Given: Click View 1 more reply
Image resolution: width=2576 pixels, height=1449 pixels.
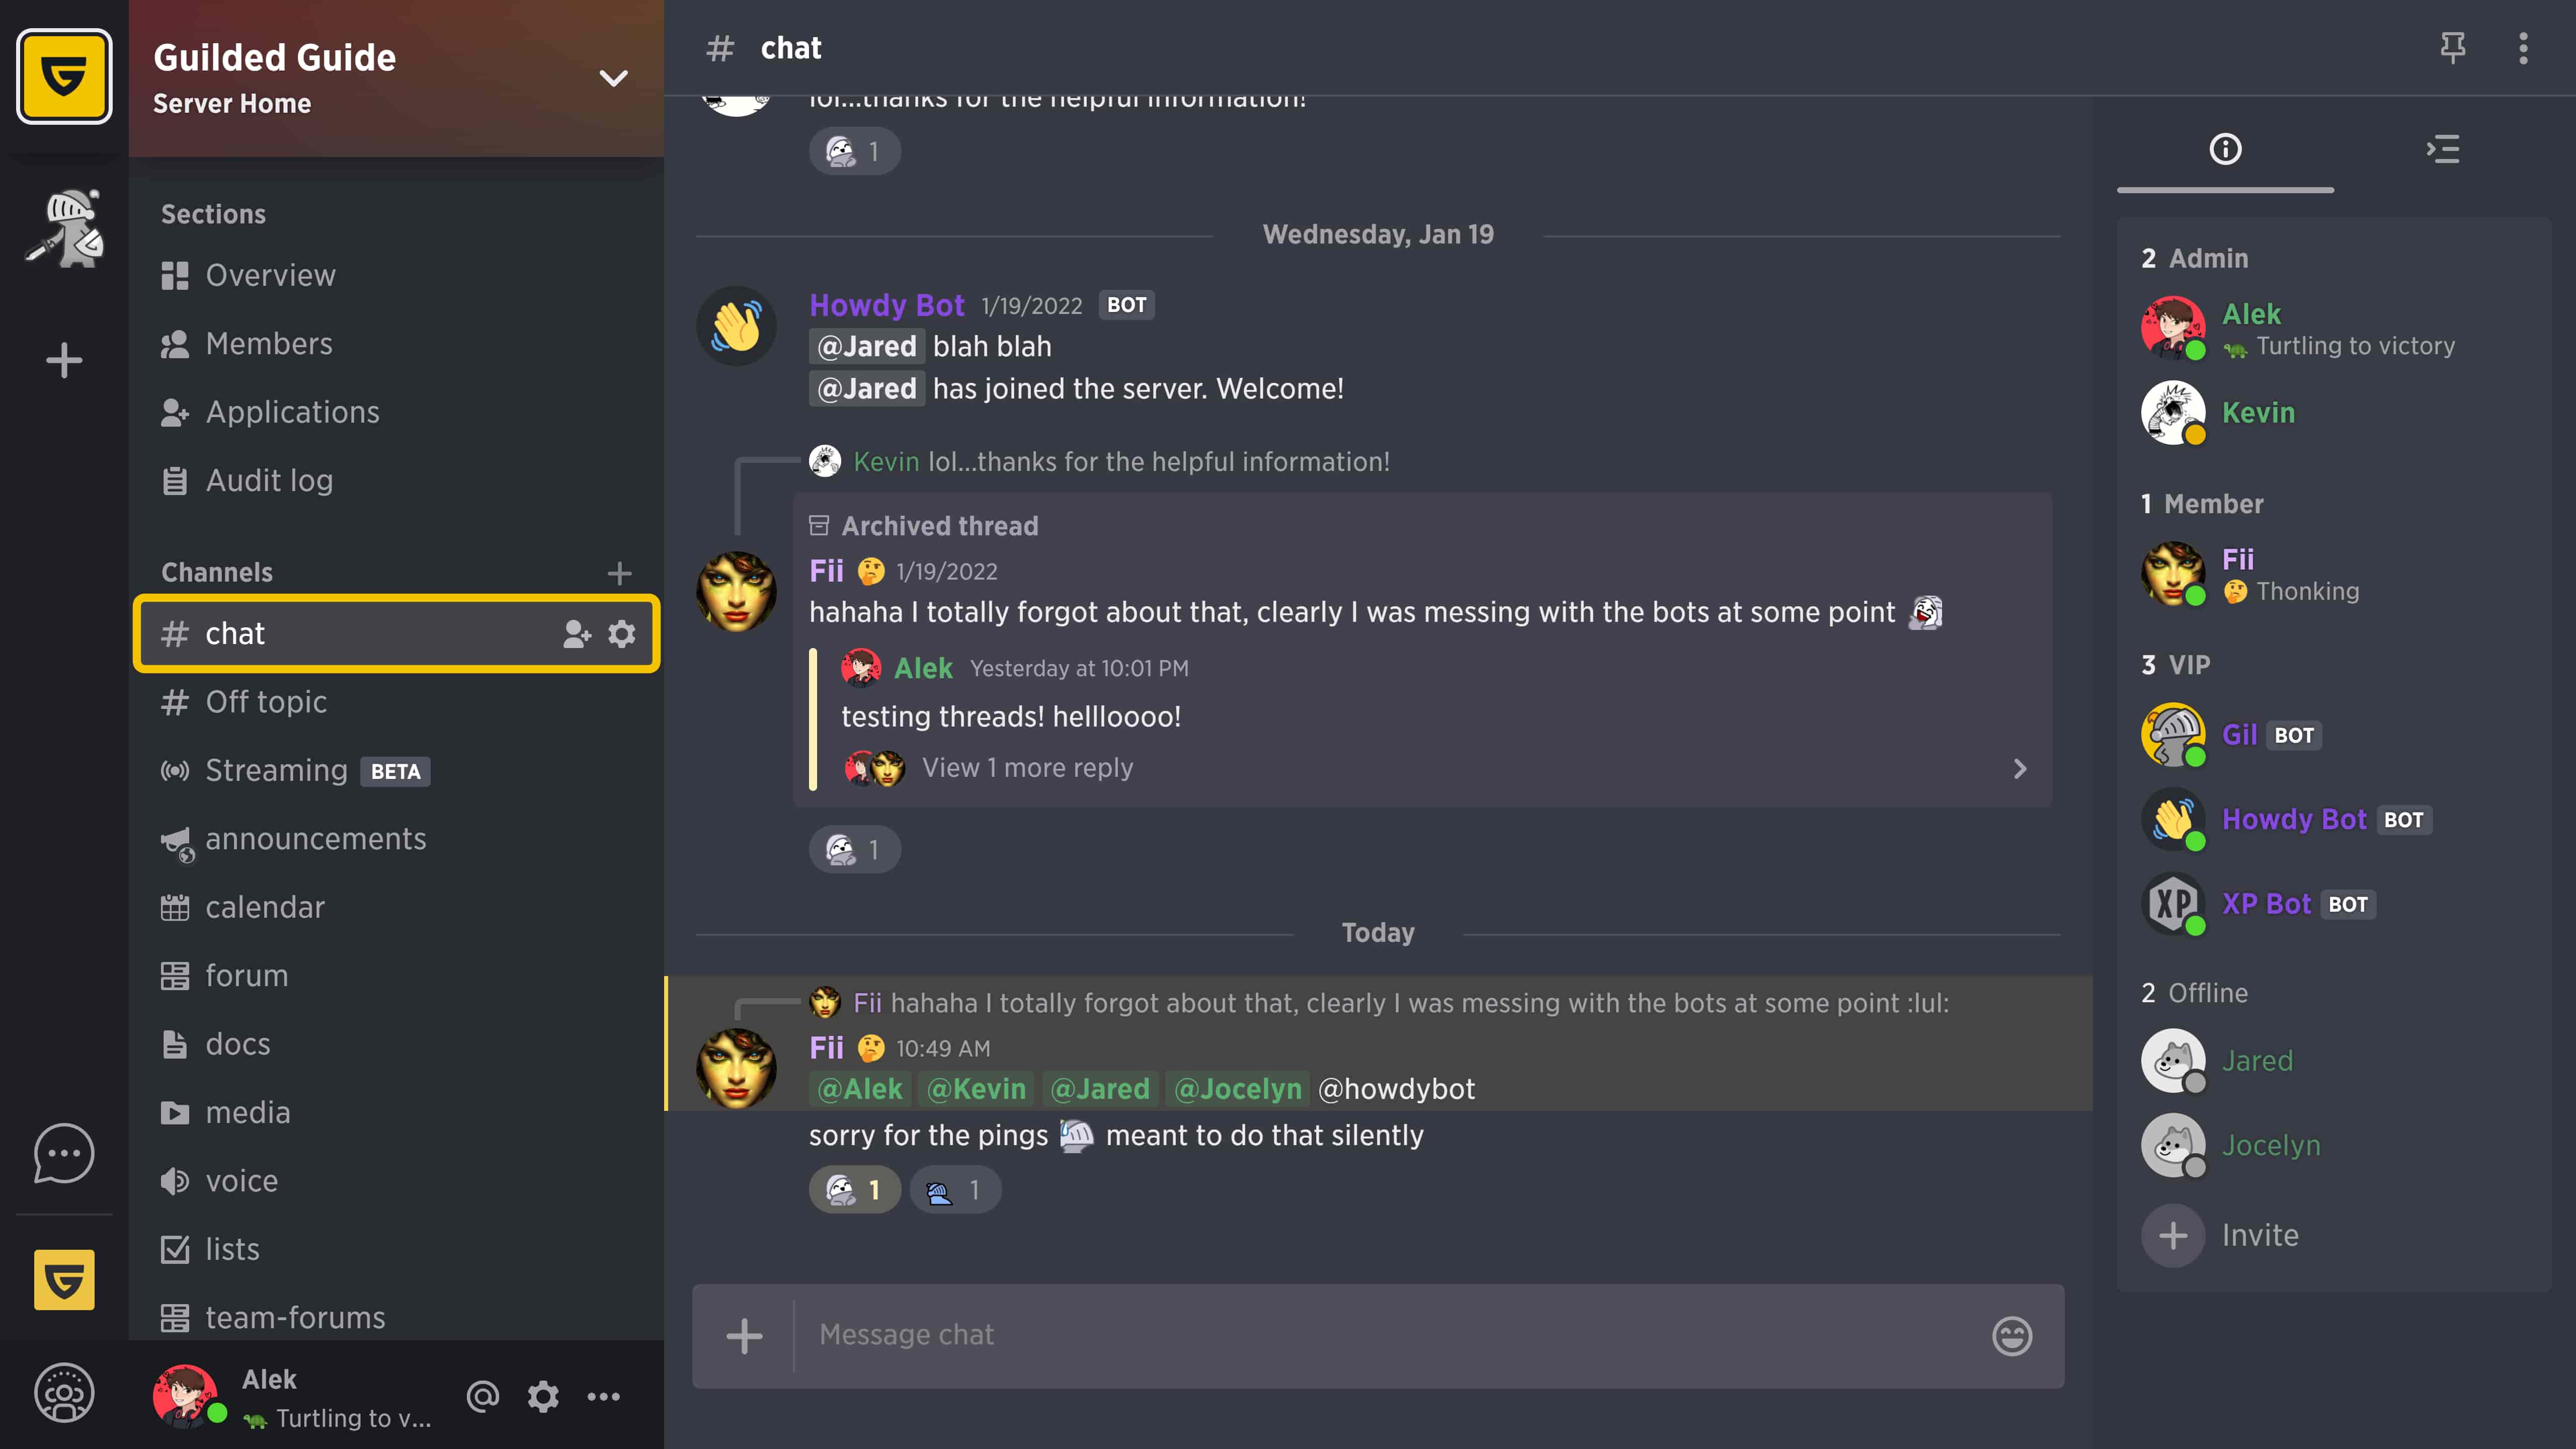Looking at the screenshot, I should (1027, 768).
